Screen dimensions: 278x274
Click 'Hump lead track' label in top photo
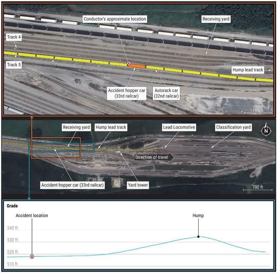(248, 70)
